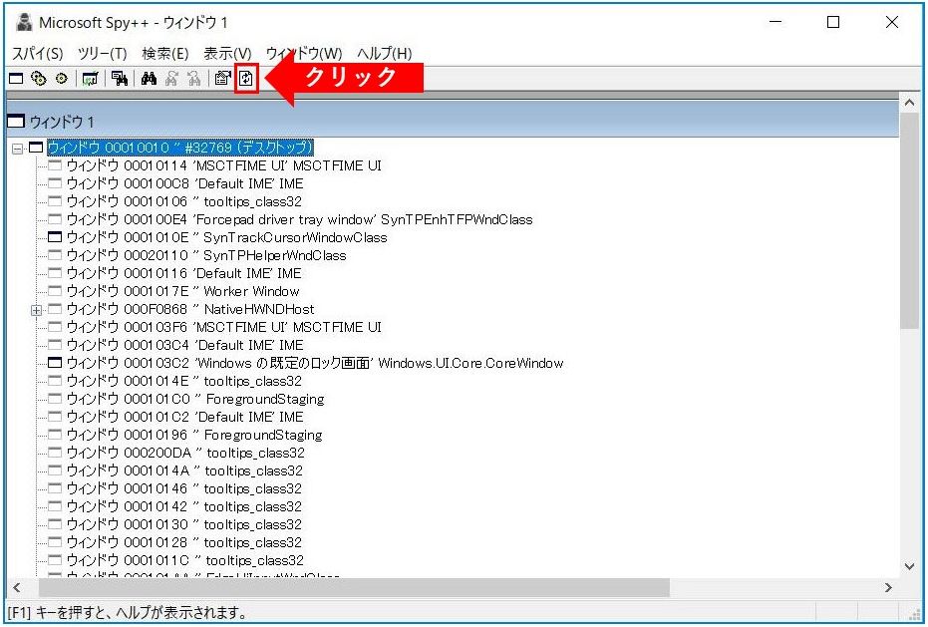Click the Spy++ application icon in the title bar

tap(24, 23)
